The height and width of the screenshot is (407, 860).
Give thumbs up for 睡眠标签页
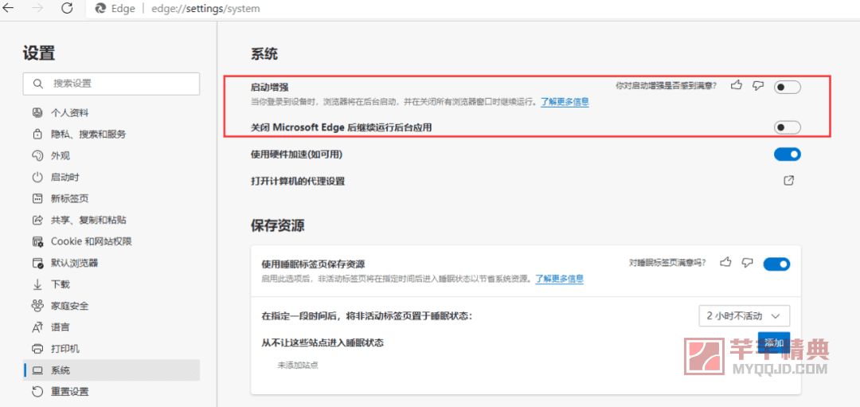click(727, 262)
